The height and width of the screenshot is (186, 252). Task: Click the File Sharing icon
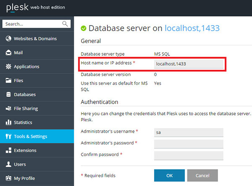pos(8,108)
